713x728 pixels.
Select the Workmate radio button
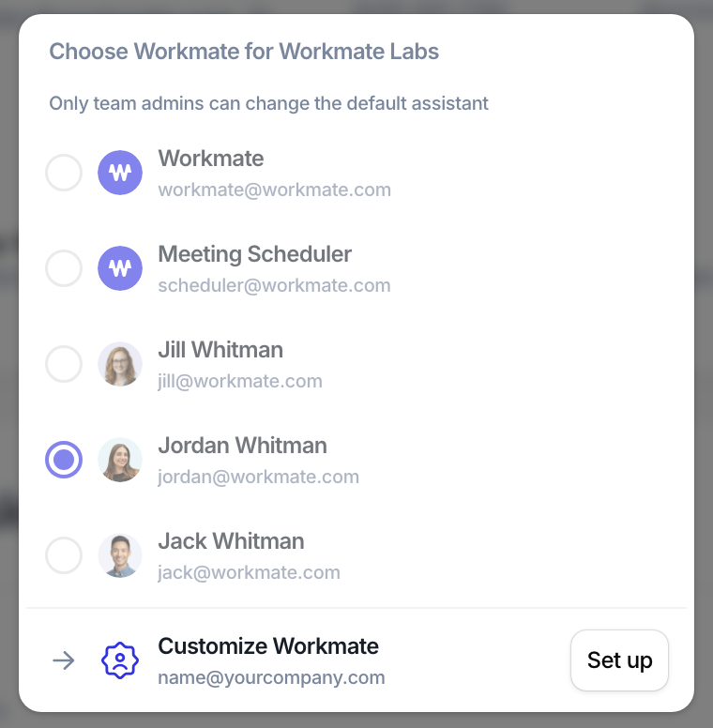64,173
